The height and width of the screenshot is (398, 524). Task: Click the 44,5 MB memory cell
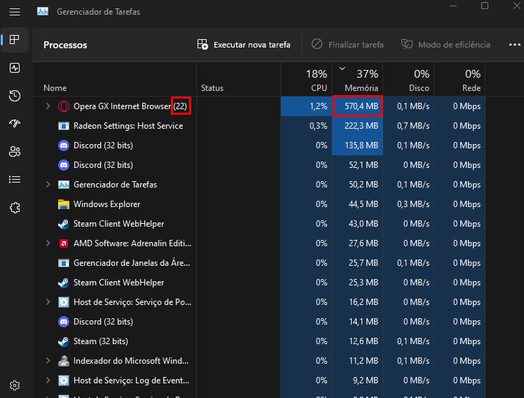click(357, 204)
